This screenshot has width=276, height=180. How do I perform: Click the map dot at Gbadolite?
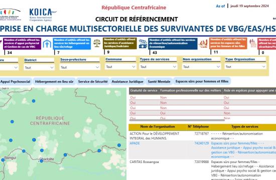pos(41,161)
